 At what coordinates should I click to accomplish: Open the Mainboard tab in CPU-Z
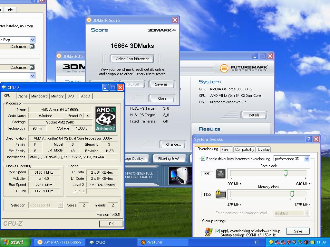coord(39,96)
